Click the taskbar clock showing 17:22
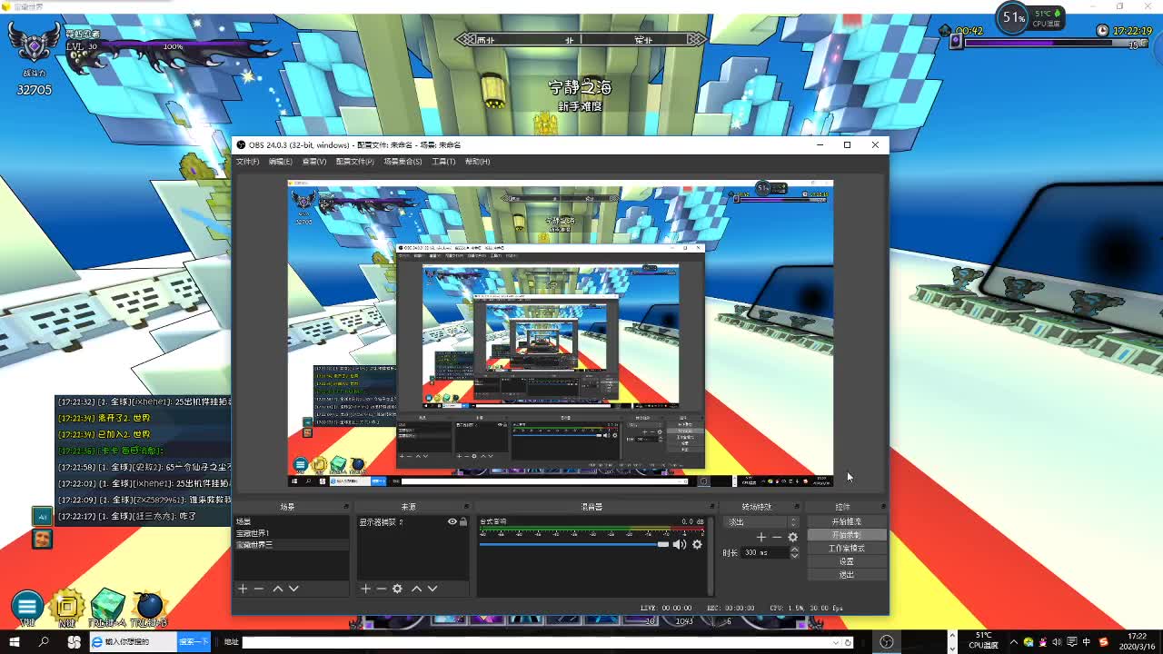This screenshot has width=1163, height=654. (x=1137, y=641)
